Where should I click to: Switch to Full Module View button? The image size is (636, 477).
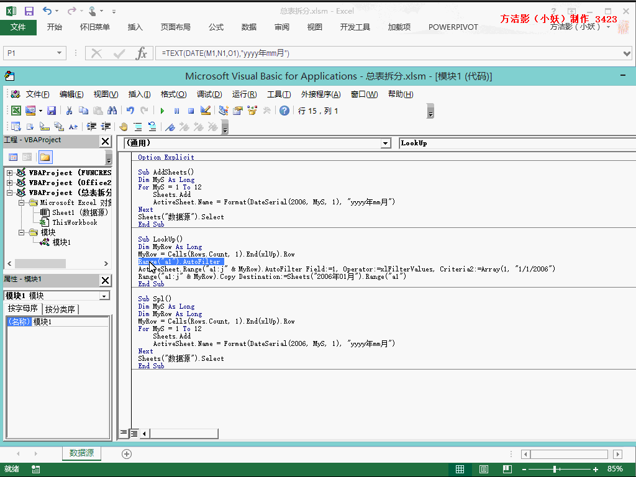pyautogui.click(x=134, y=433)
